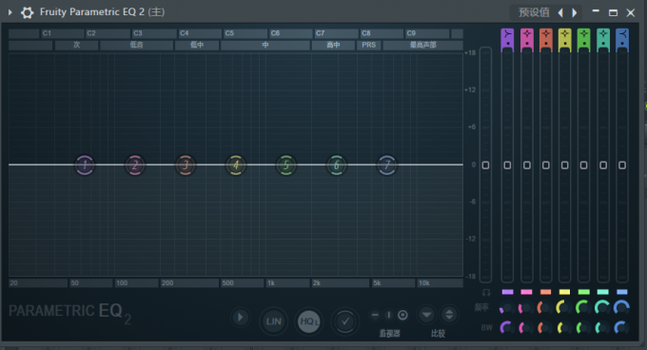Click pink band 2 frequency knob
The height and width of the screenshot is (350, 647).
click(525, 307)
